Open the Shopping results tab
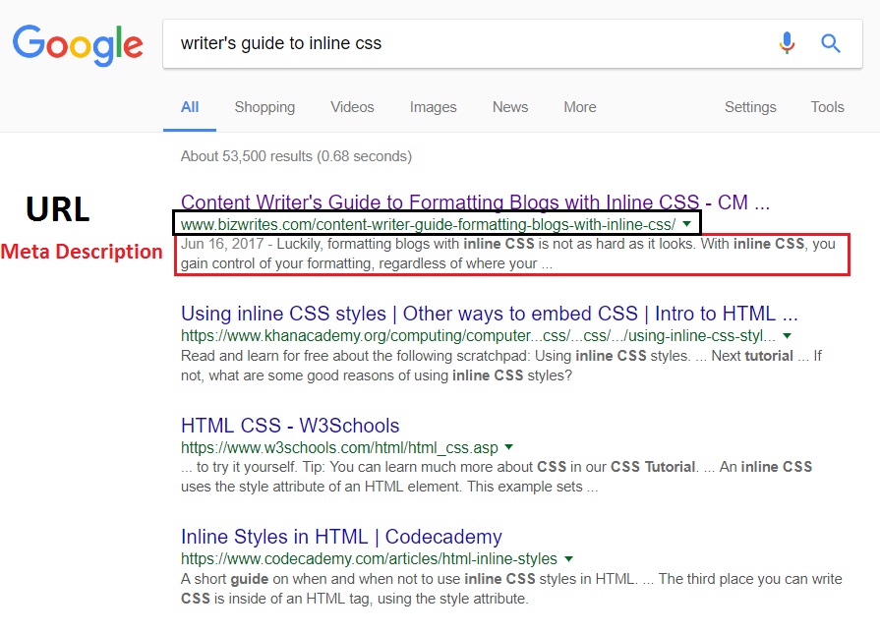Image resolution: width=880 pixels, height=634 pixels. (x=264, y=107)
